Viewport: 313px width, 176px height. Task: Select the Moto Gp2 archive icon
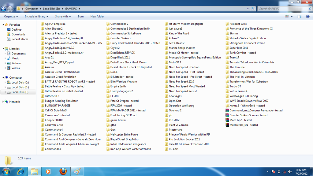227,120
